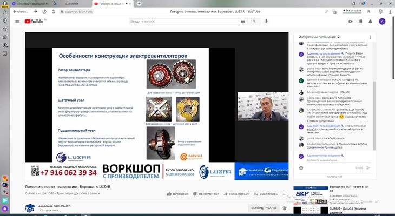Open favorites star in browser sidebar
395x216 pixels.
click(5, 29)
